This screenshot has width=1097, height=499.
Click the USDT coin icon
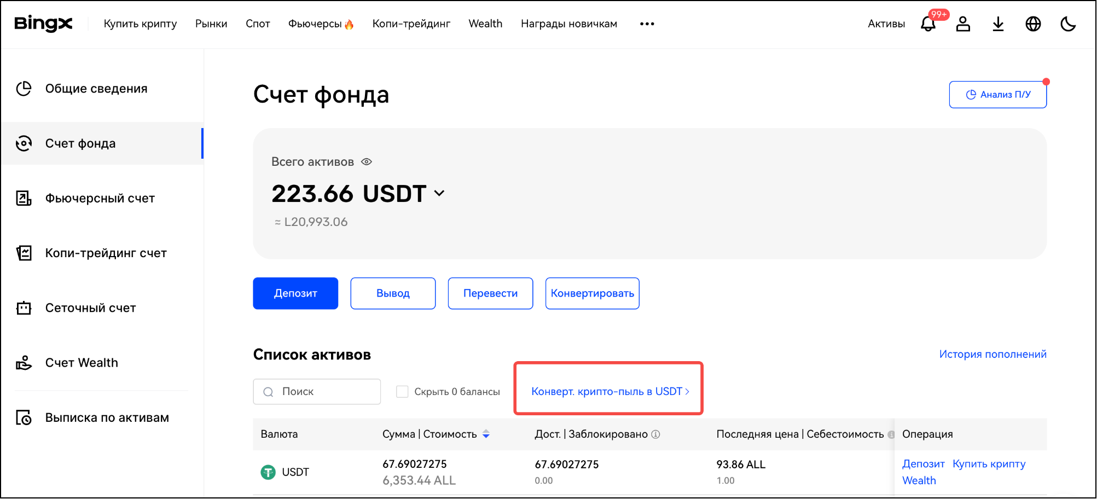(x=268, y=472)
